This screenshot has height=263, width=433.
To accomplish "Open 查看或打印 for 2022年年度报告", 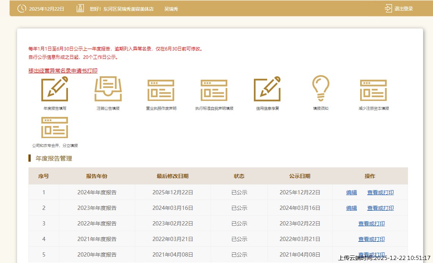I will 372,224.
